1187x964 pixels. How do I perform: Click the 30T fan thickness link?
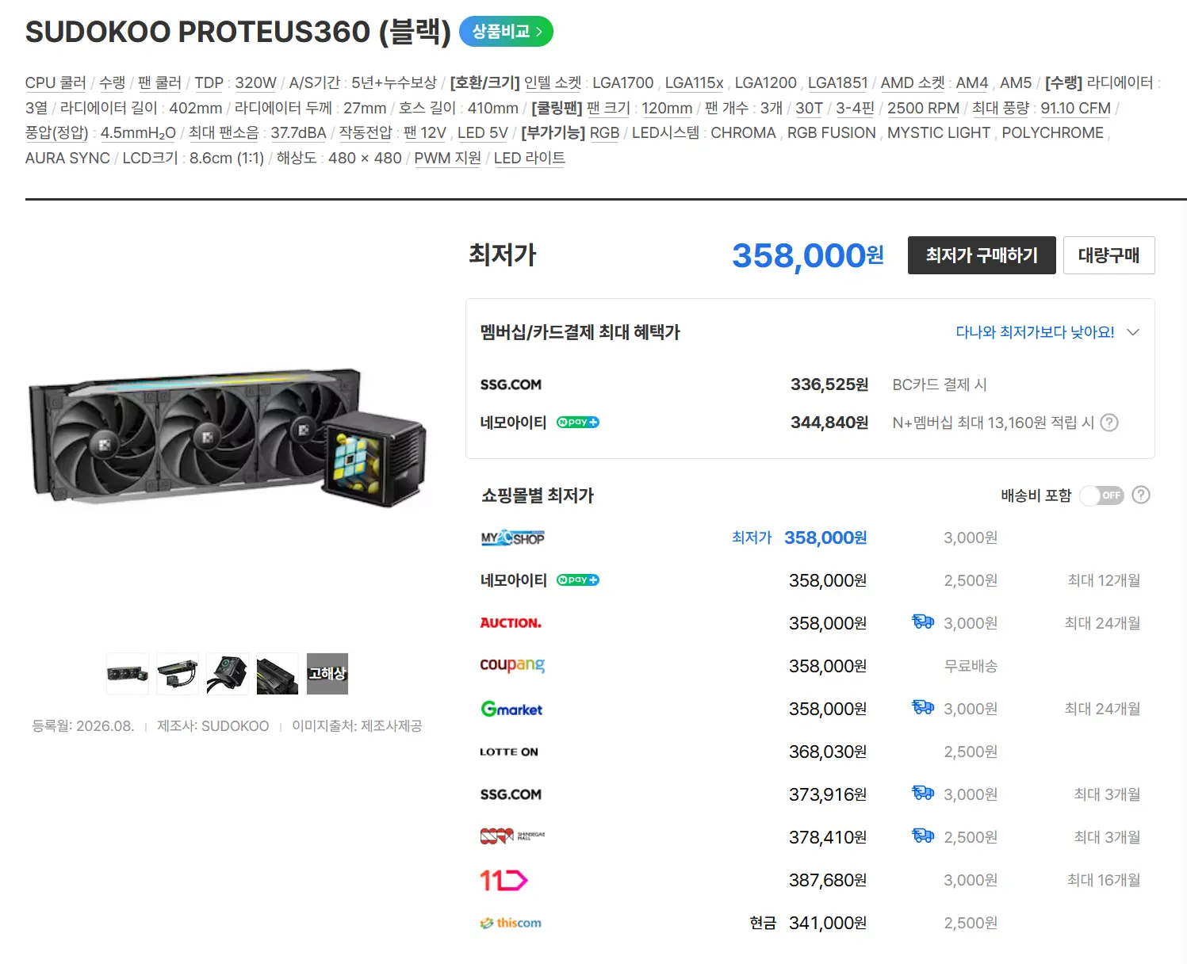(810, 109)
